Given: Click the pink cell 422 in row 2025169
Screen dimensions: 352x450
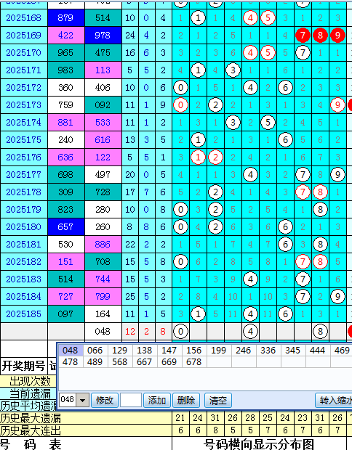Looking at the screenshot, I should coord(66,36).
